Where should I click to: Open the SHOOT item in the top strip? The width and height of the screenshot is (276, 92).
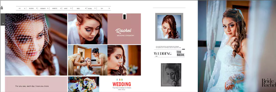[x=66, y=8]
